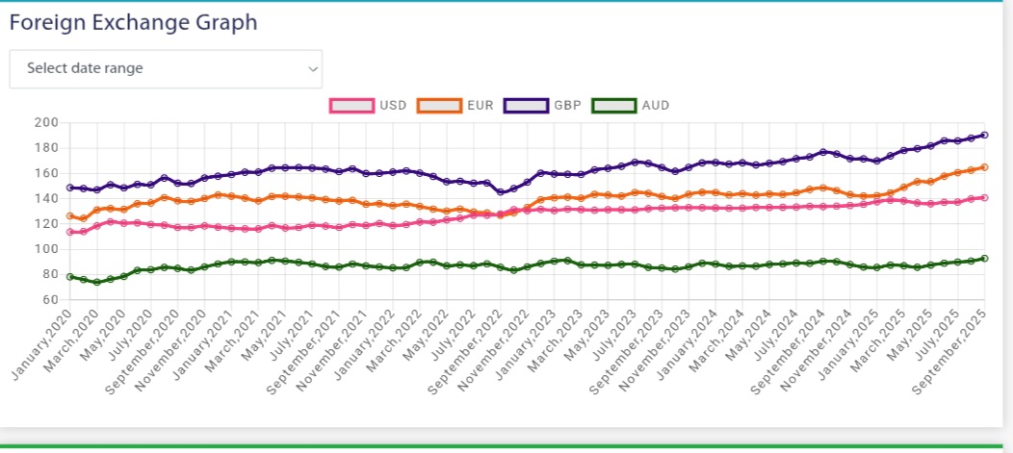Screen dimensions: 1013x453
Task: Click the purple GBP legend swatch
Action: (x=525, y=105)
